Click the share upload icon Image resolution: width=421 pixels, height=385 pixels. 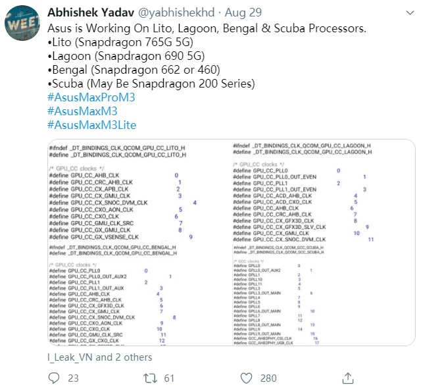[x=348, y=378]
